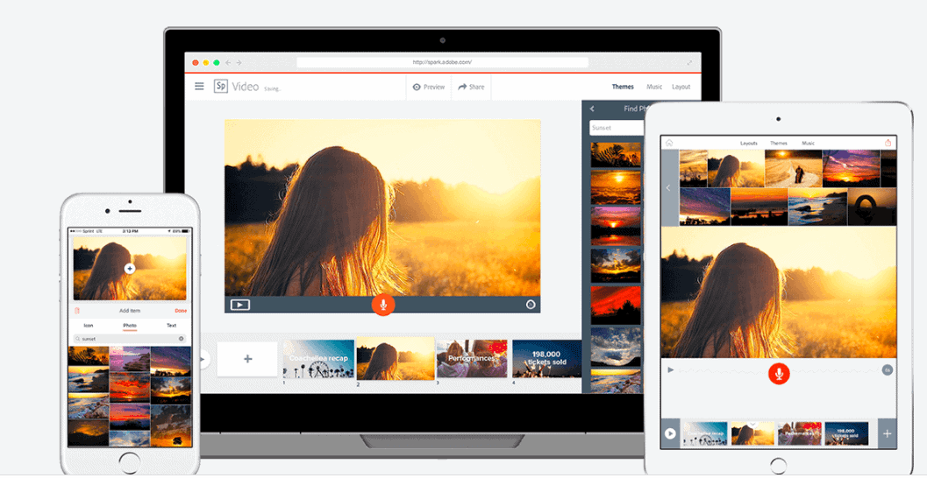Click the red share icon on the tablet
Viewport: 927px width, 478px height.
click(888, 143)
